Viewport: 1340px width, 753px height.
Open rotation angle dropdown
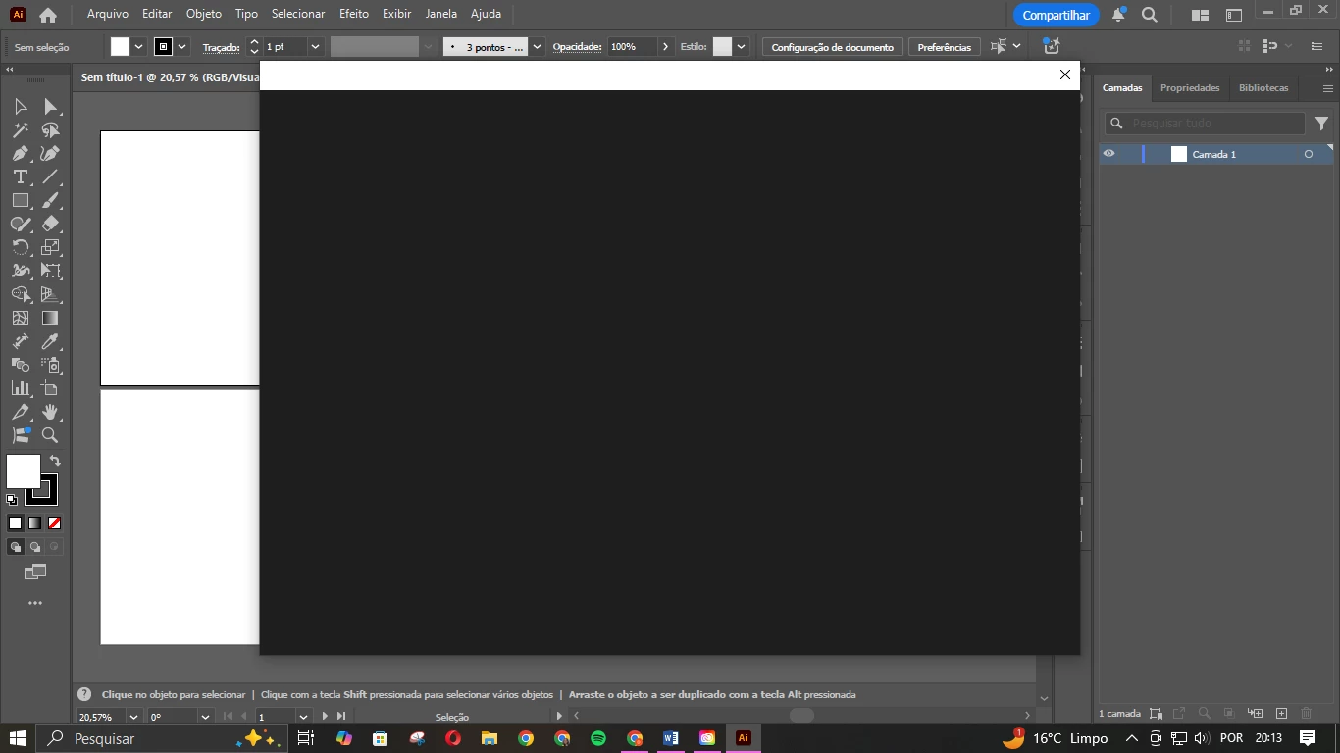tap(205, 717)
